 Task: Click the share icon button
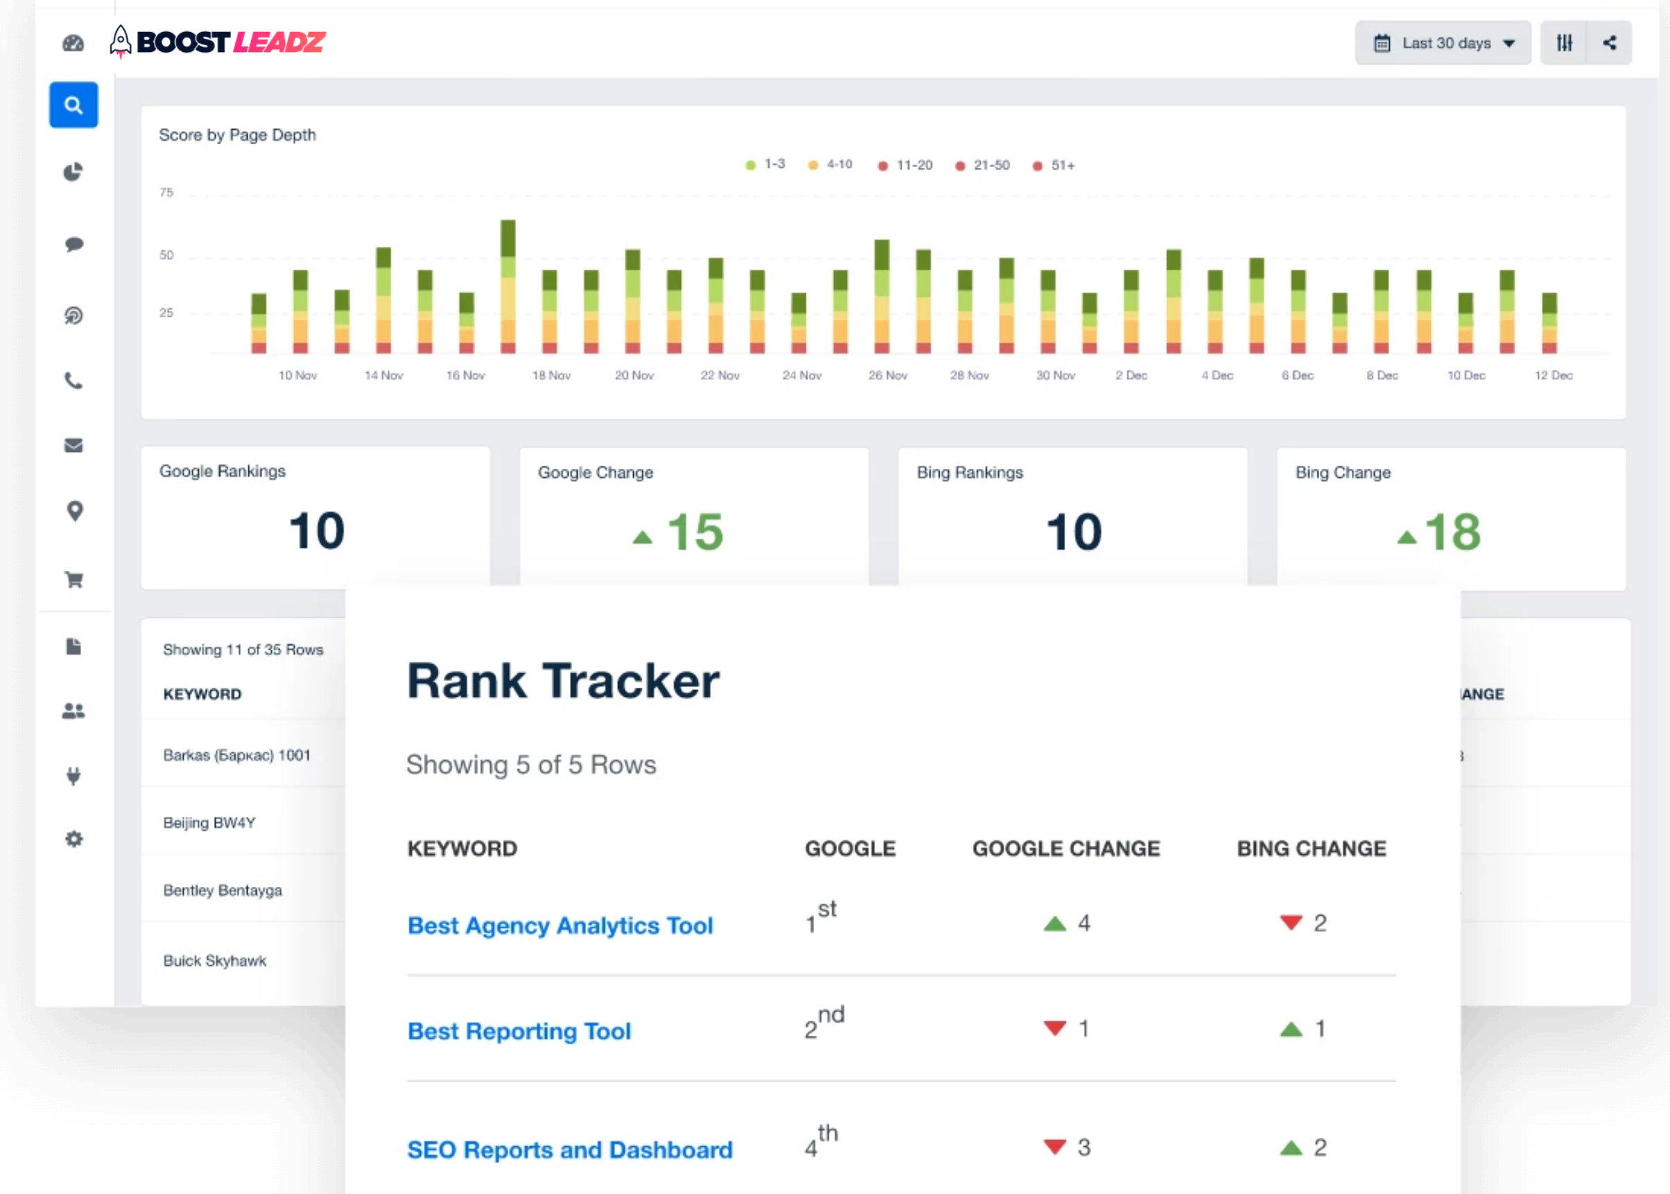coord(1610,44)
